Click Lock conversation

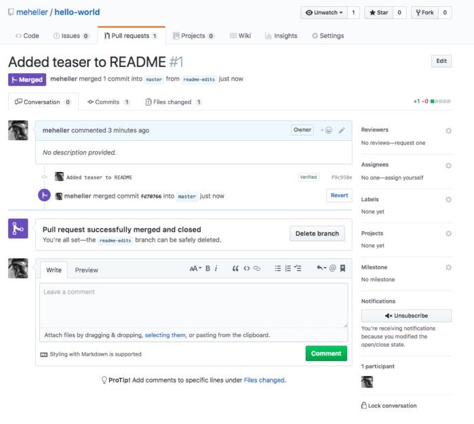[x=389, y=406]
